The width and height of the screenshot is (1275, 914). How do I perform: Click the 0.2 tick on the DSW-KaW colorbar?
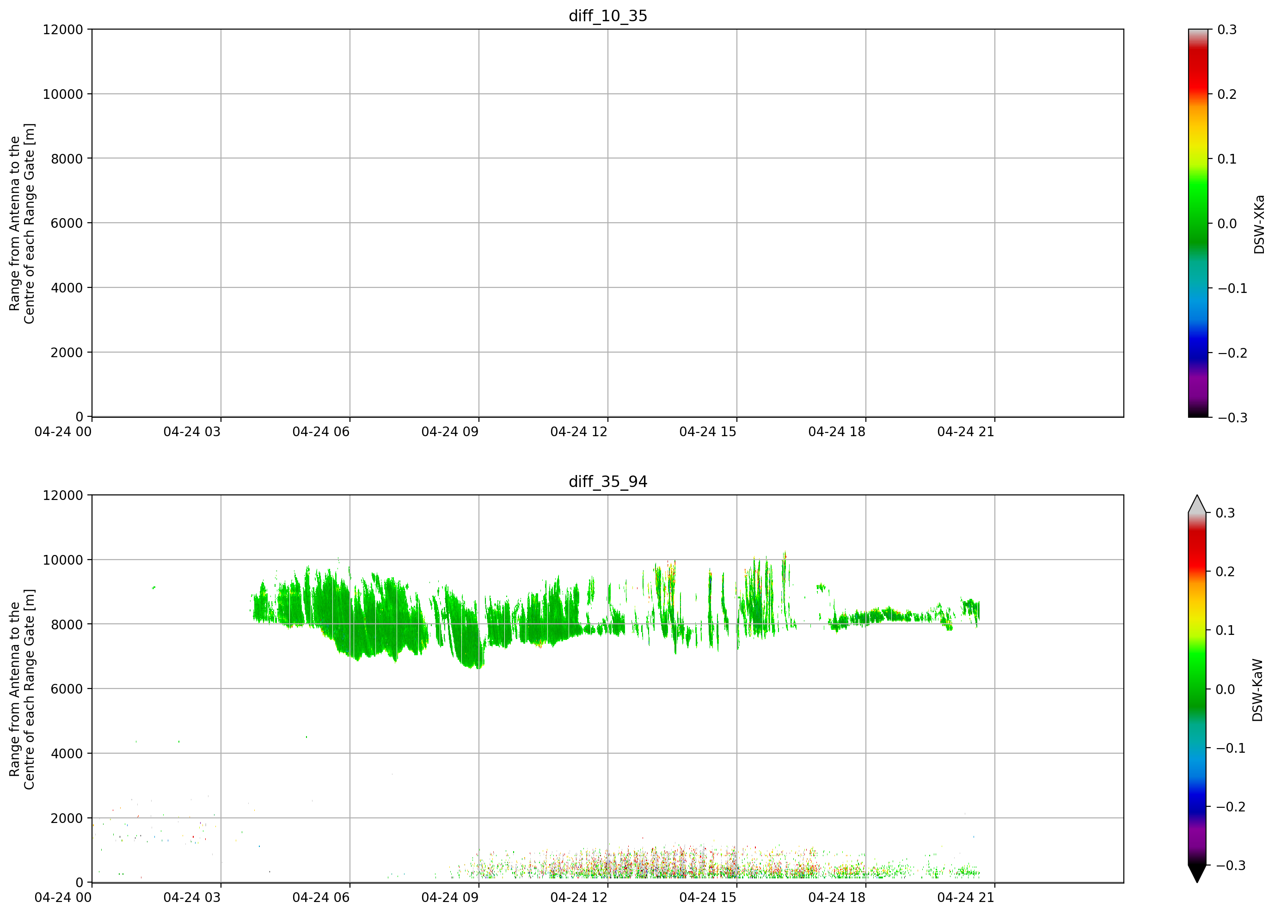point(1226,571)
